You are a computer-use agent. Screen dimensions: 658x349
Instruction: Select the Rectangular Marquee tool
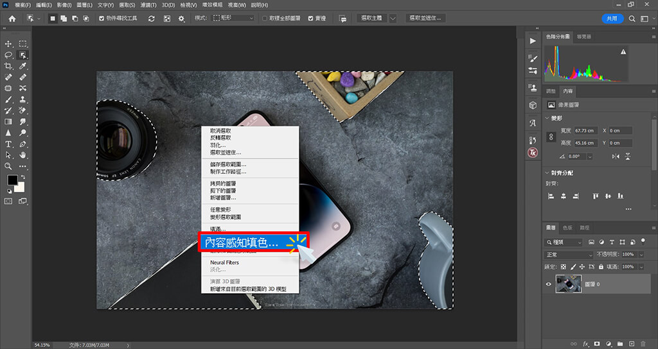pyautogui.click(x=22, y=44)
